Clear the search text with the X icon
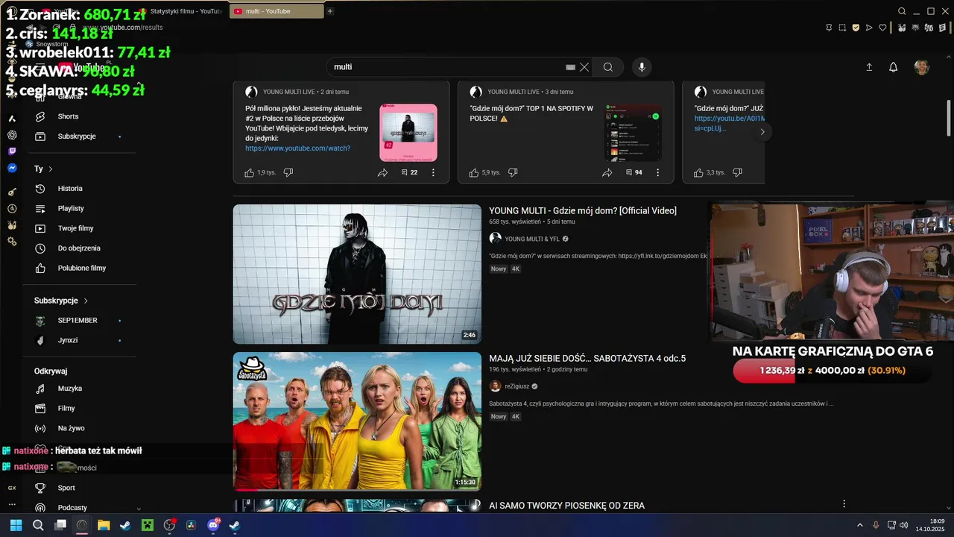 point(584,67)
